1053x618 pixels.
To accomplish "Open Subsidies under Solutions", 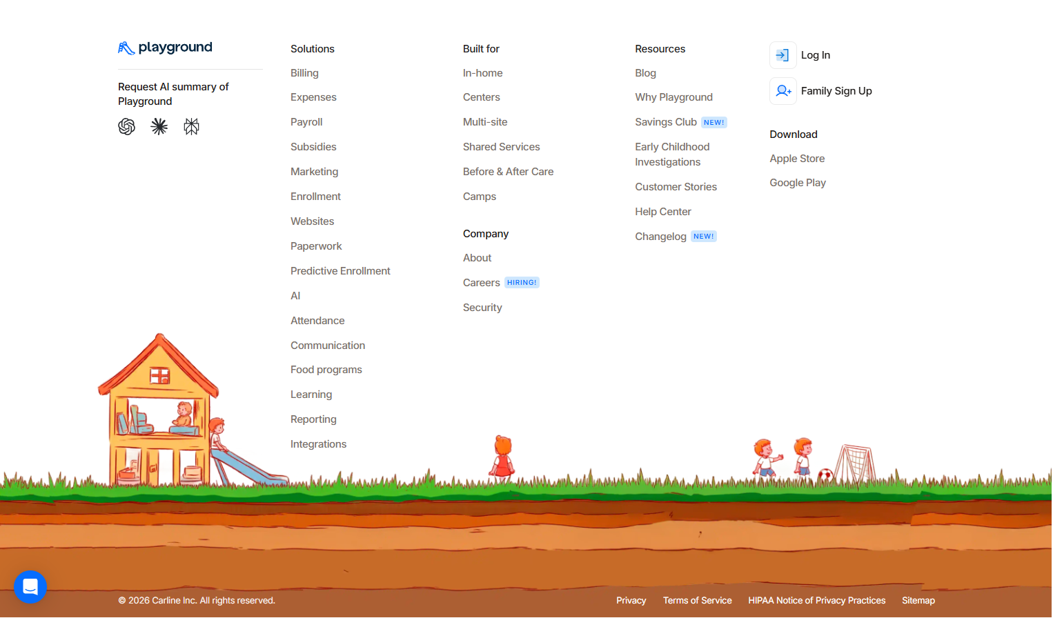I will (313, 147).
